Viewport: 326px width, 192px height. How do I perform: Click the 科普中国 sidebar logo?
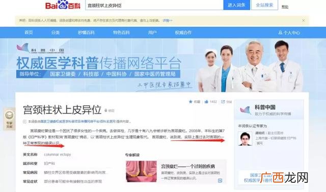coord(246,110)
